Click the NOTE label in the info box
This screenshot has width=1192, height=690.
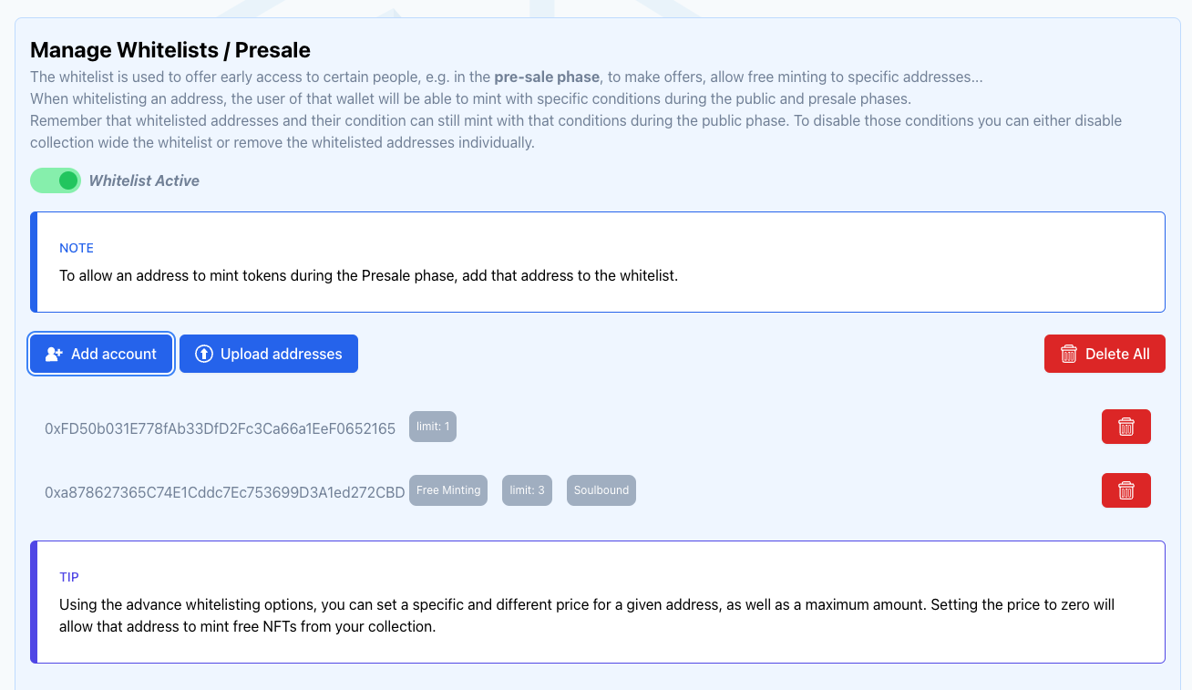pos(77,248)
